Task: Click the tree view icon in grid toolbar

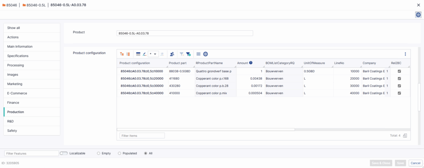Action: tap(122, 54)
